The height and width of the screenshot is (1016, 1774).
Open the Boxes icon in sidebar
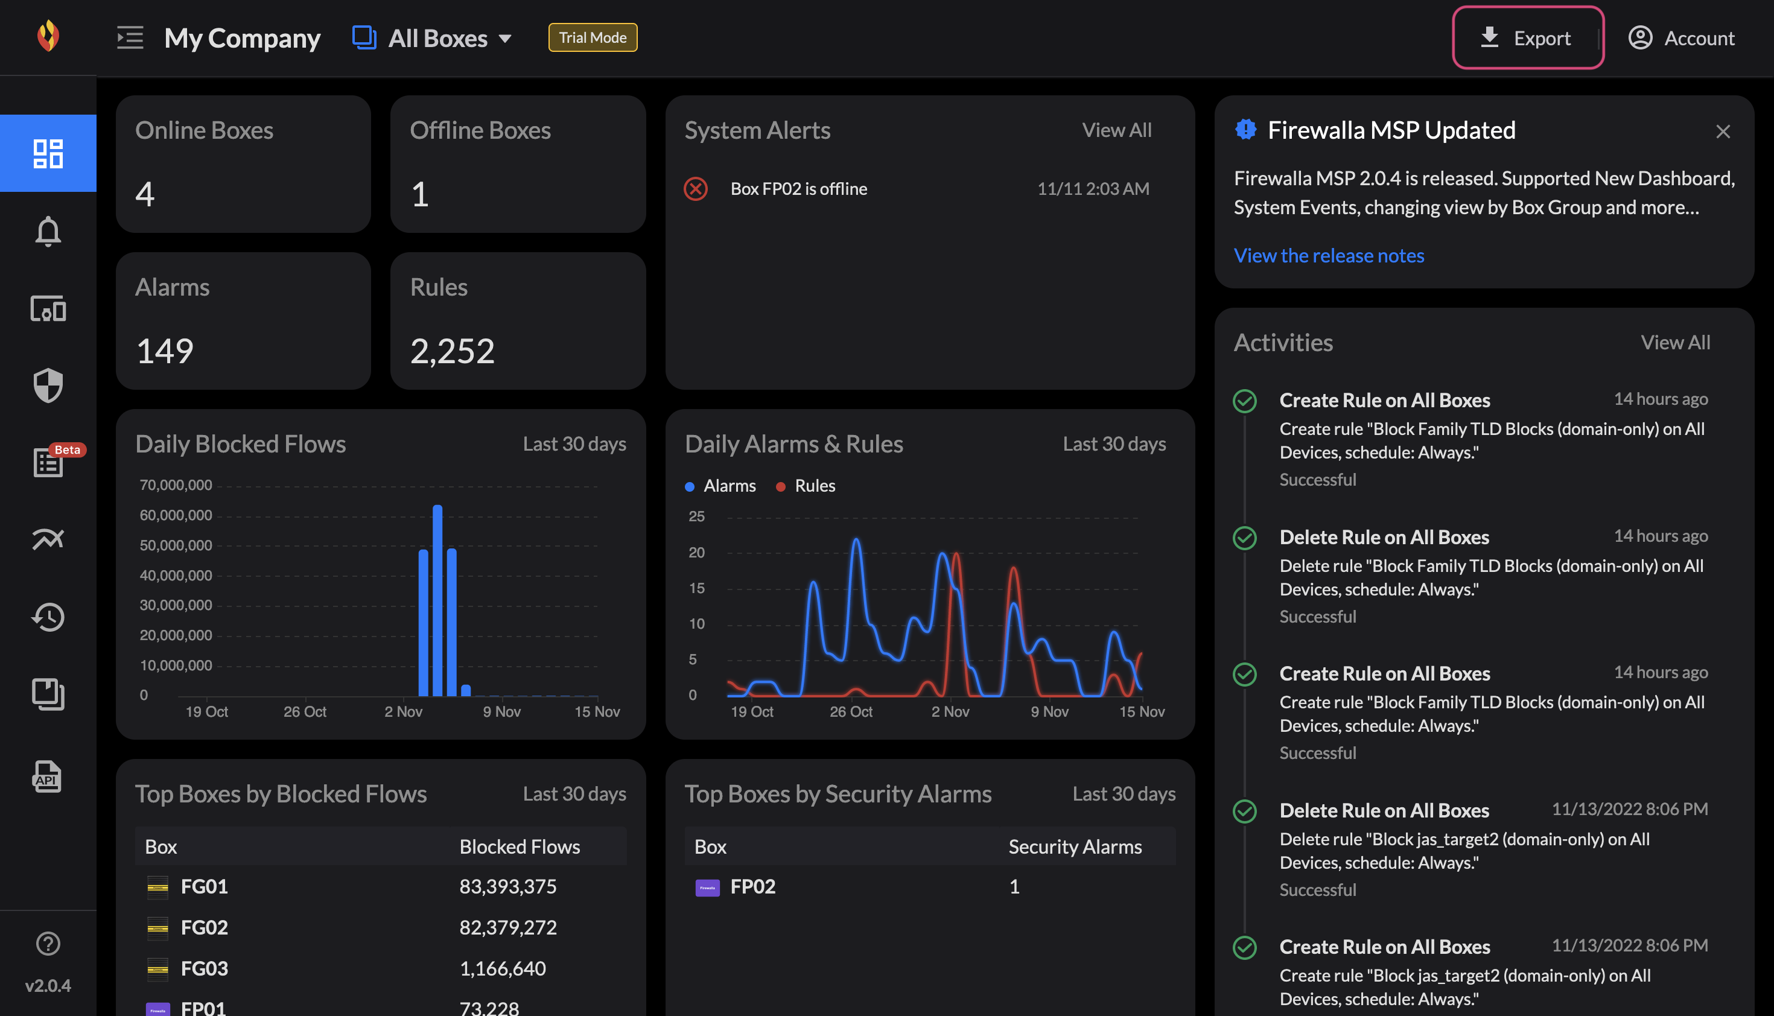pyautogui.click(x=48, y=694)
